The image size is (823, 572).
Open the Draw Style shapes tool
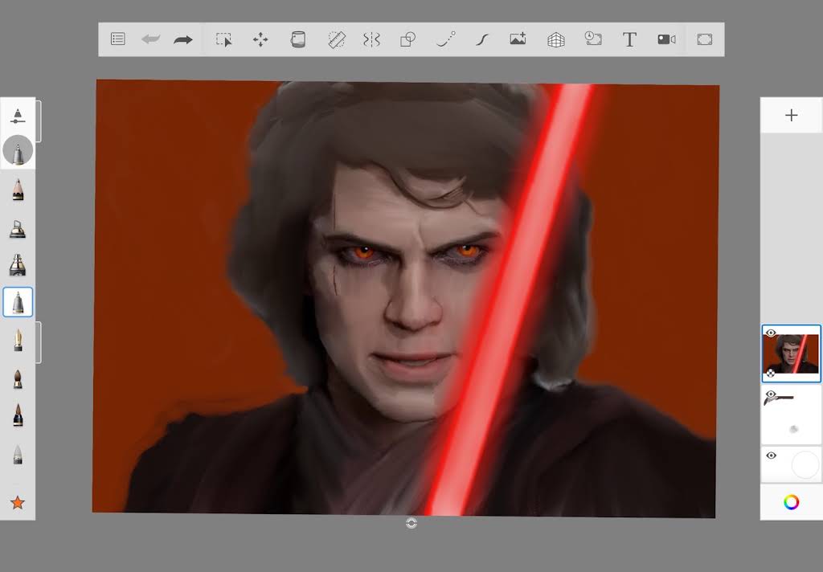(407, 39)
